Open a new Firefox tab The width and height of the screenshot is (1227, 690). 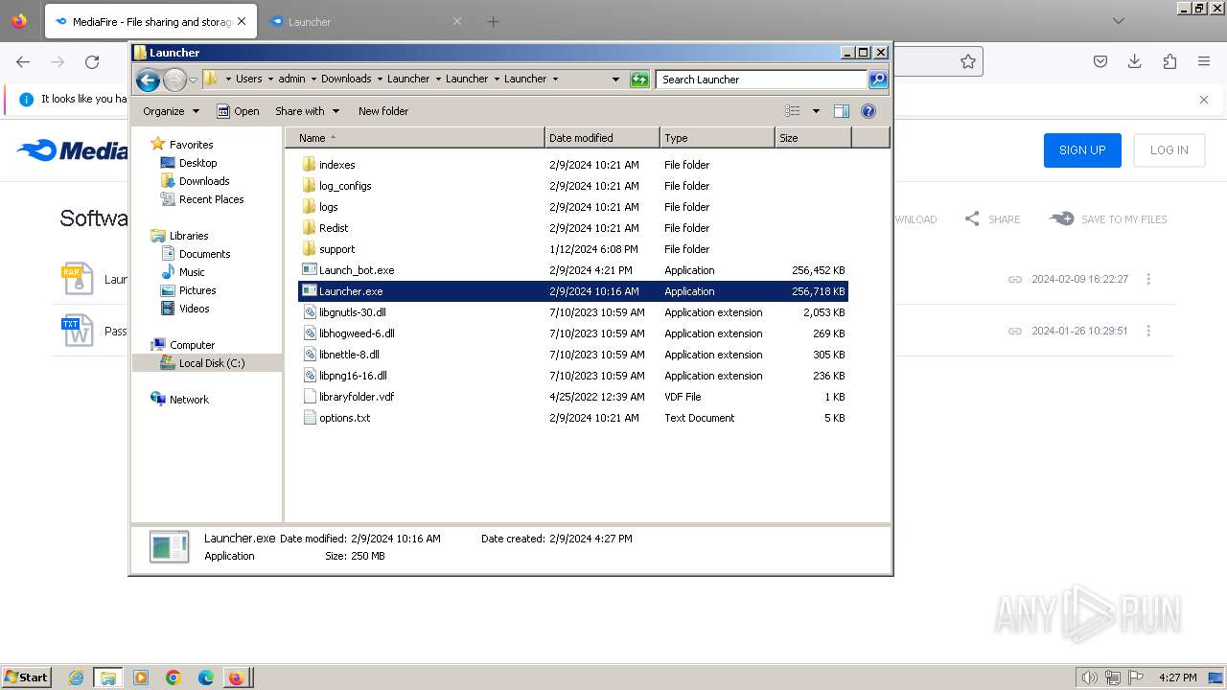(x=493, y=21)
